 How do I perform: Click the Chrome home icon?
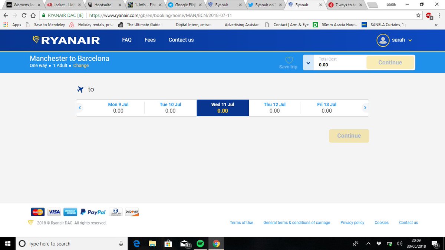[x=33, y=15]
